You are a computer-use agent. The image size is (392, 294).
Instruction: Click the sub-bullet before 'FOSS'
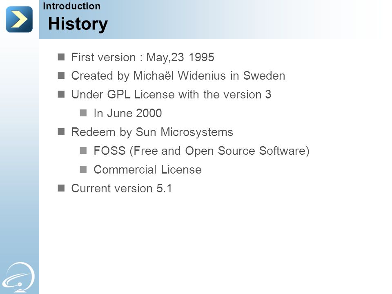click(83, 151)
